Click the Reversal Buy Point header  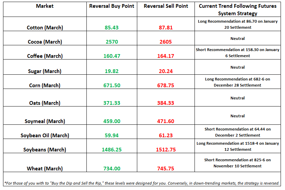click(111, 6)
